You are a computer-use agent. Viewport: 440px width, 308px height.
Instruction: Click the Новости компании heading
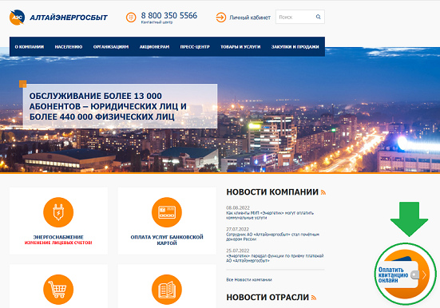point(272,192)
